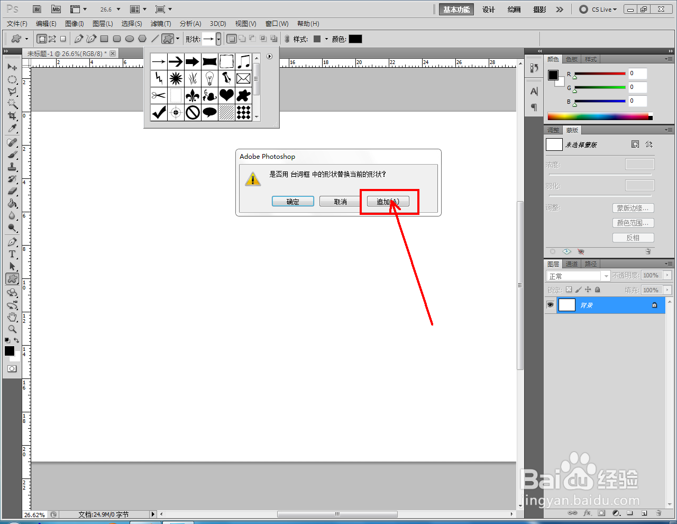
Task: Choose the Line tool in options bar
Action: 155,39
